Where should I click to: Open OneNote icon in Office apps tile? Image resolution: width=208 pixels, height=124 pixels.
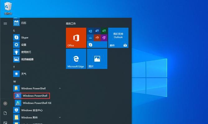(x=104, y=38)
